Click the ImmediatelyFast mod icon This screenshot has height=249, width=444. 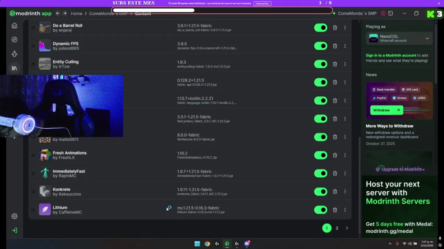(x=45, y=173)
